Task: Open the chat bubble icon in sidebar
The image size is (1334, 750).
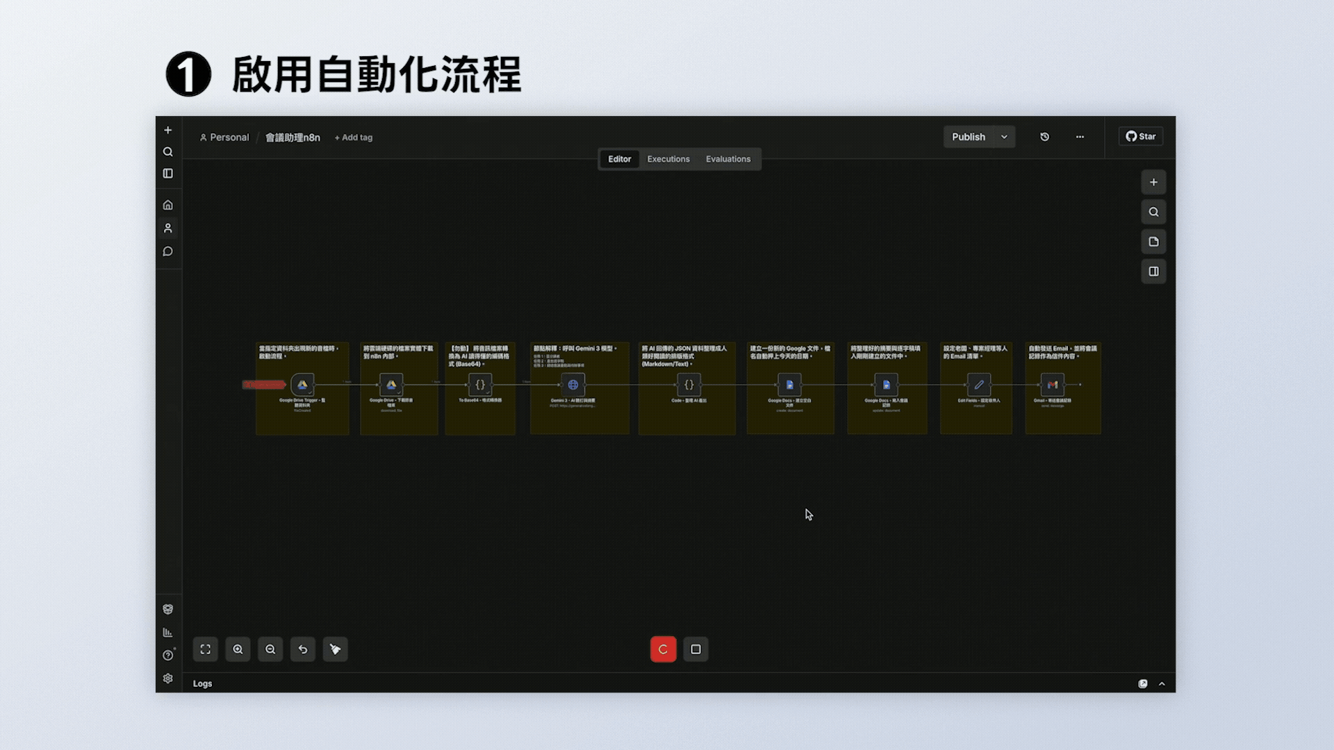Action: pos(167,251)
